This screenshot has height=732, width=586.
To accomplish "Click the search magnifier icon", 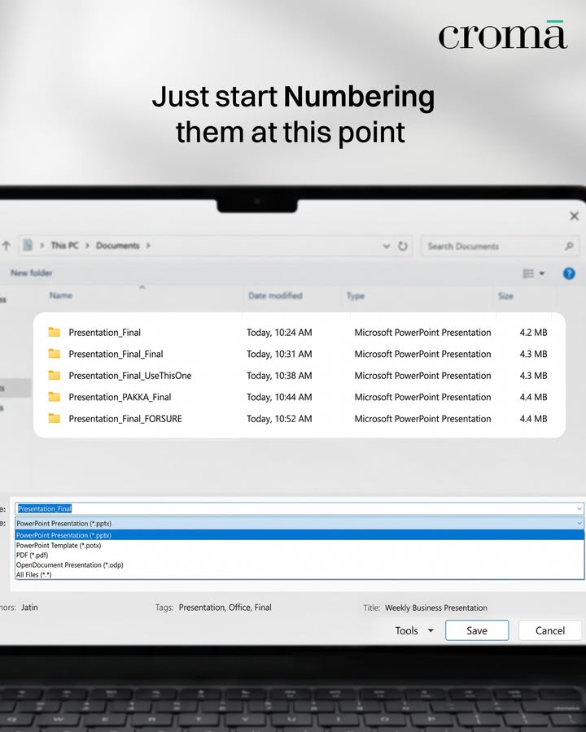I will coord(569,246).
